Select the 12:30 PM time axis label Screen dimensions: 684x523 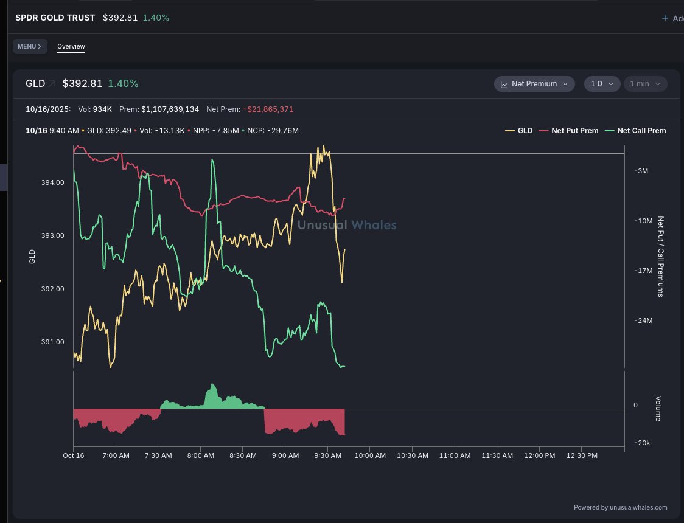582,455
